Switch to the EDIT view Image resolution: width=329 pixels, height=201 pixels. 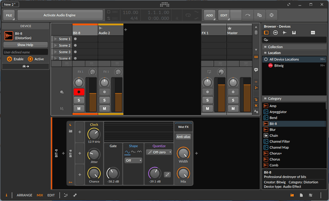pos(51,195)
